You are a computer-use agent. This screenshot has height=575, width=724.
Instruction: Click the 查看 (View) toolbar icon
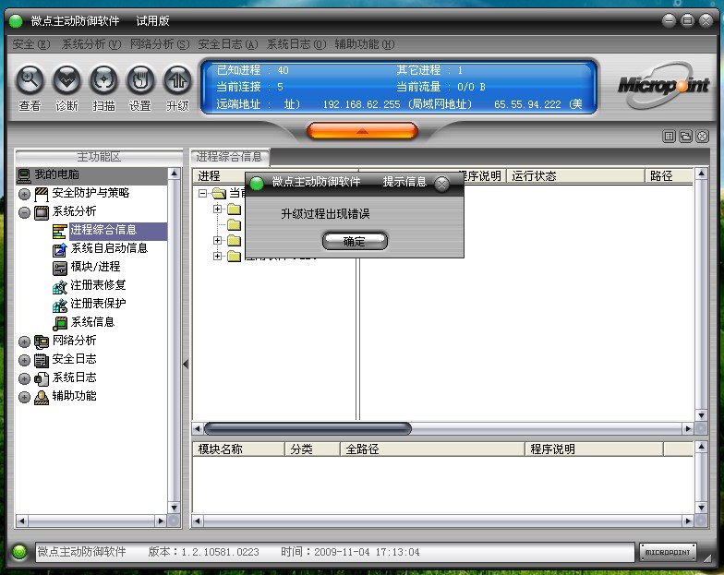point(30,80)
